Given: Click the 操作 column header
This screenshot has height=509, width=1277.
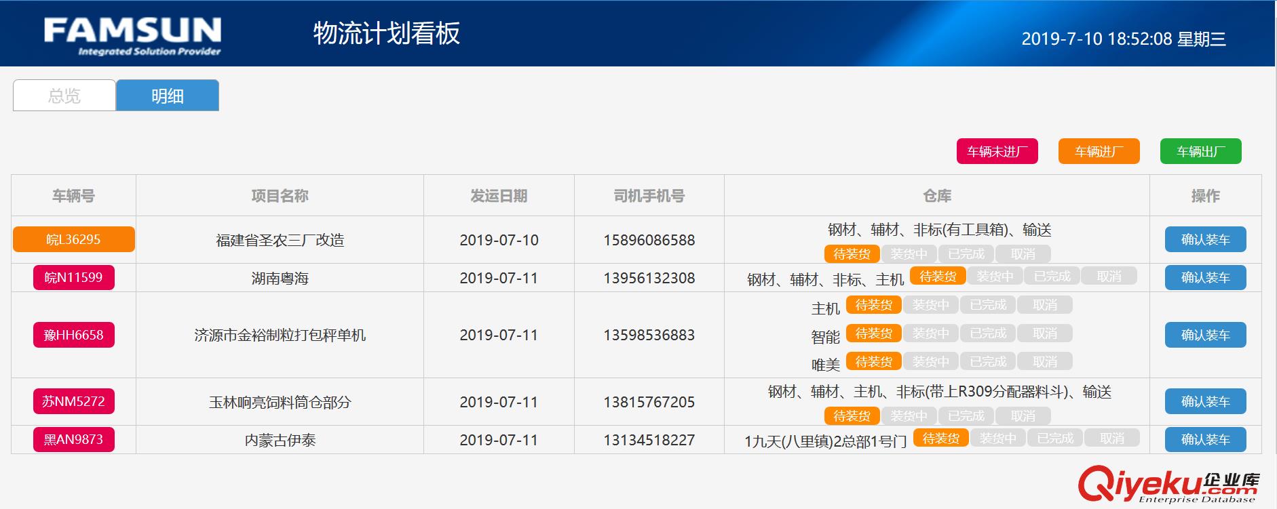Looking at the screenshot, I should (1205, 196).
